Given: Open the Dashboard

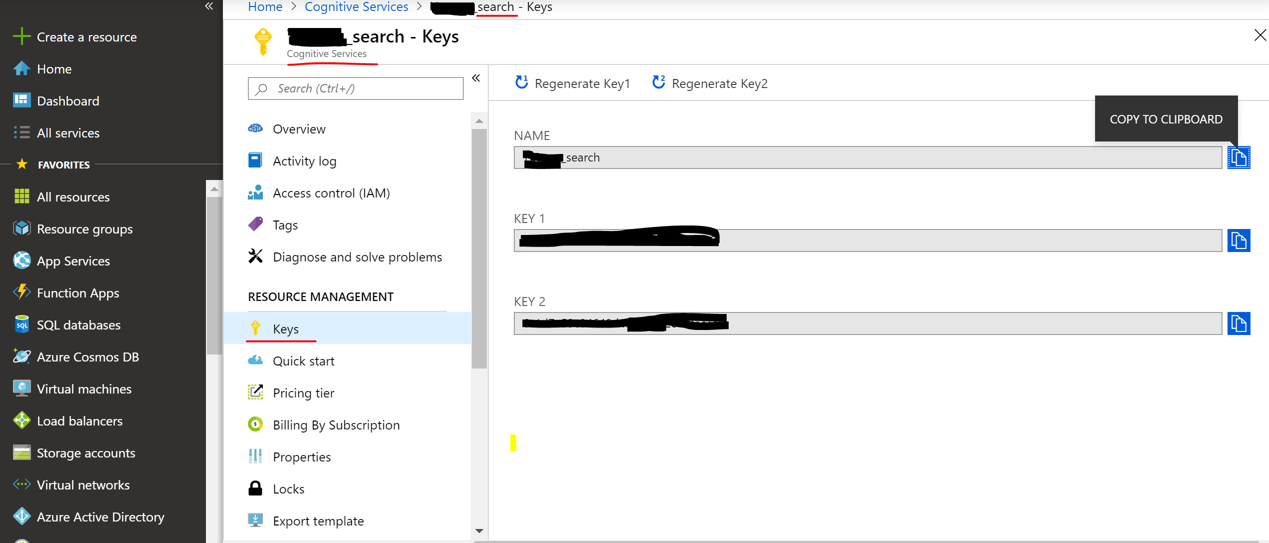Looking at the screenshot, I should point(68,100).
